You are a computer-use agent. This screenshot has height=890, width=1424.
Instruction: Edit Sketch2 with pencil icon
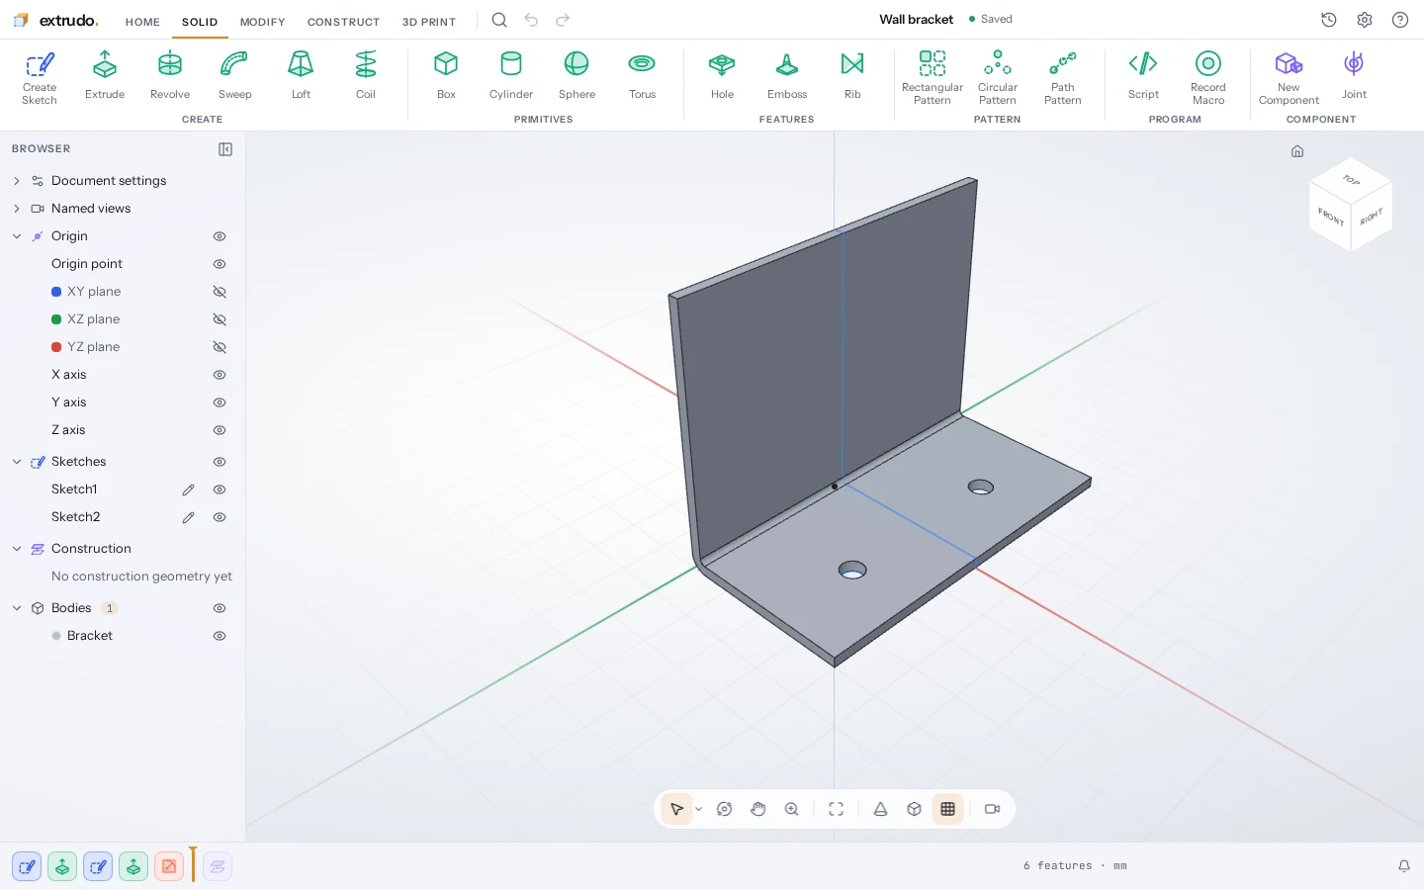[188, 517]
